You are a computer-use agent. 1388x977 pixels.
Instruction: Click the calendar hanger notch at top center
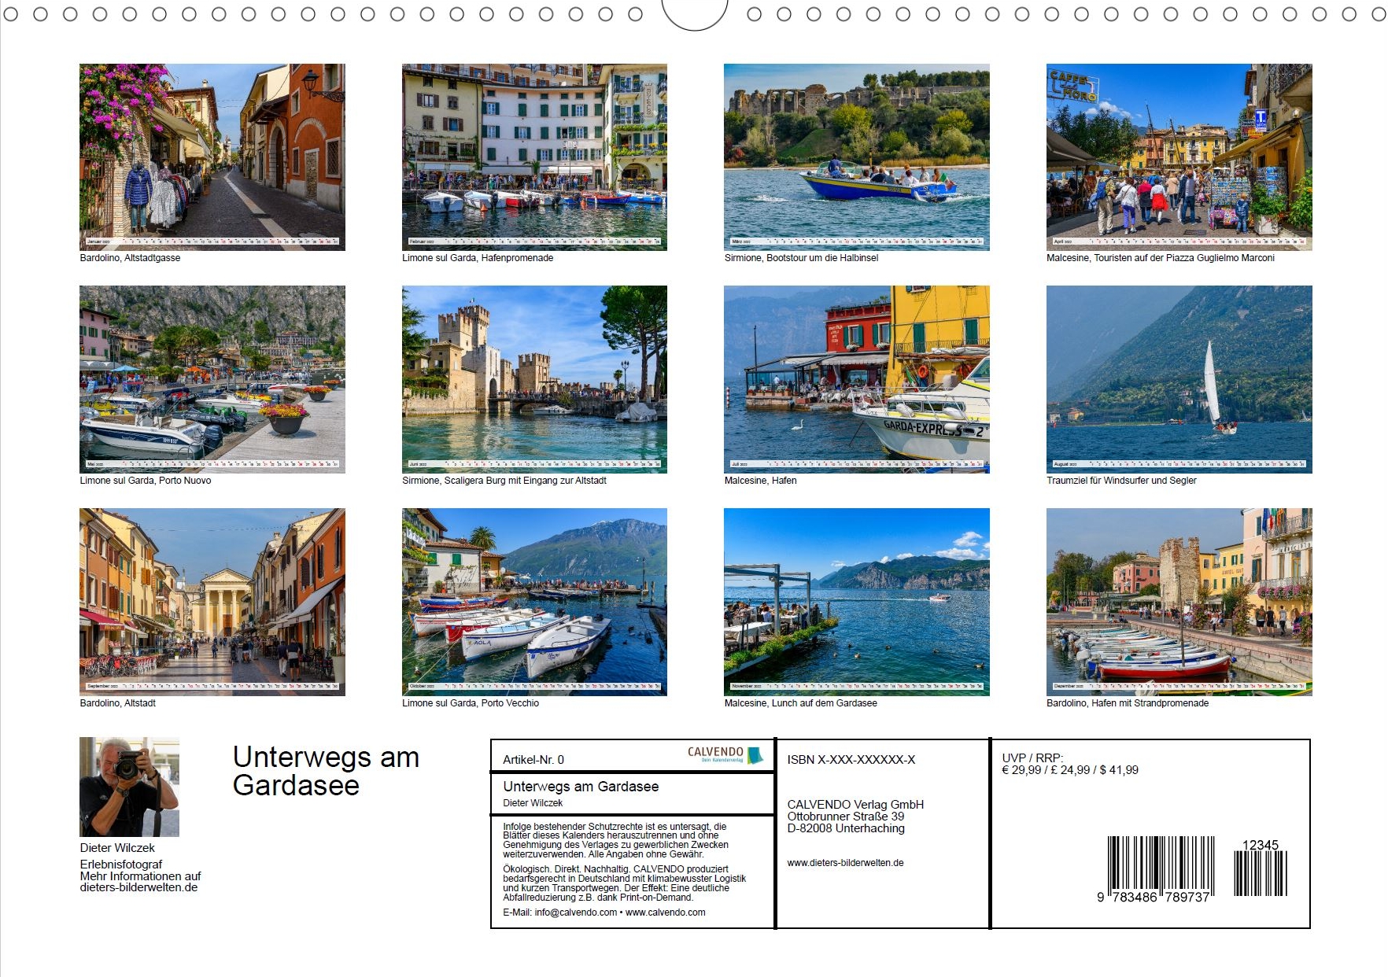(694, 14)
